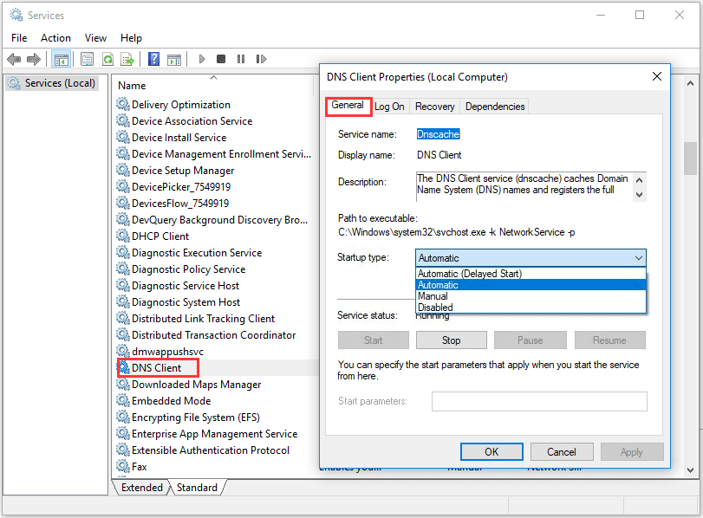Select Disabled startup type option
This screenshot has width=703, height=518.
coord(531,308)
